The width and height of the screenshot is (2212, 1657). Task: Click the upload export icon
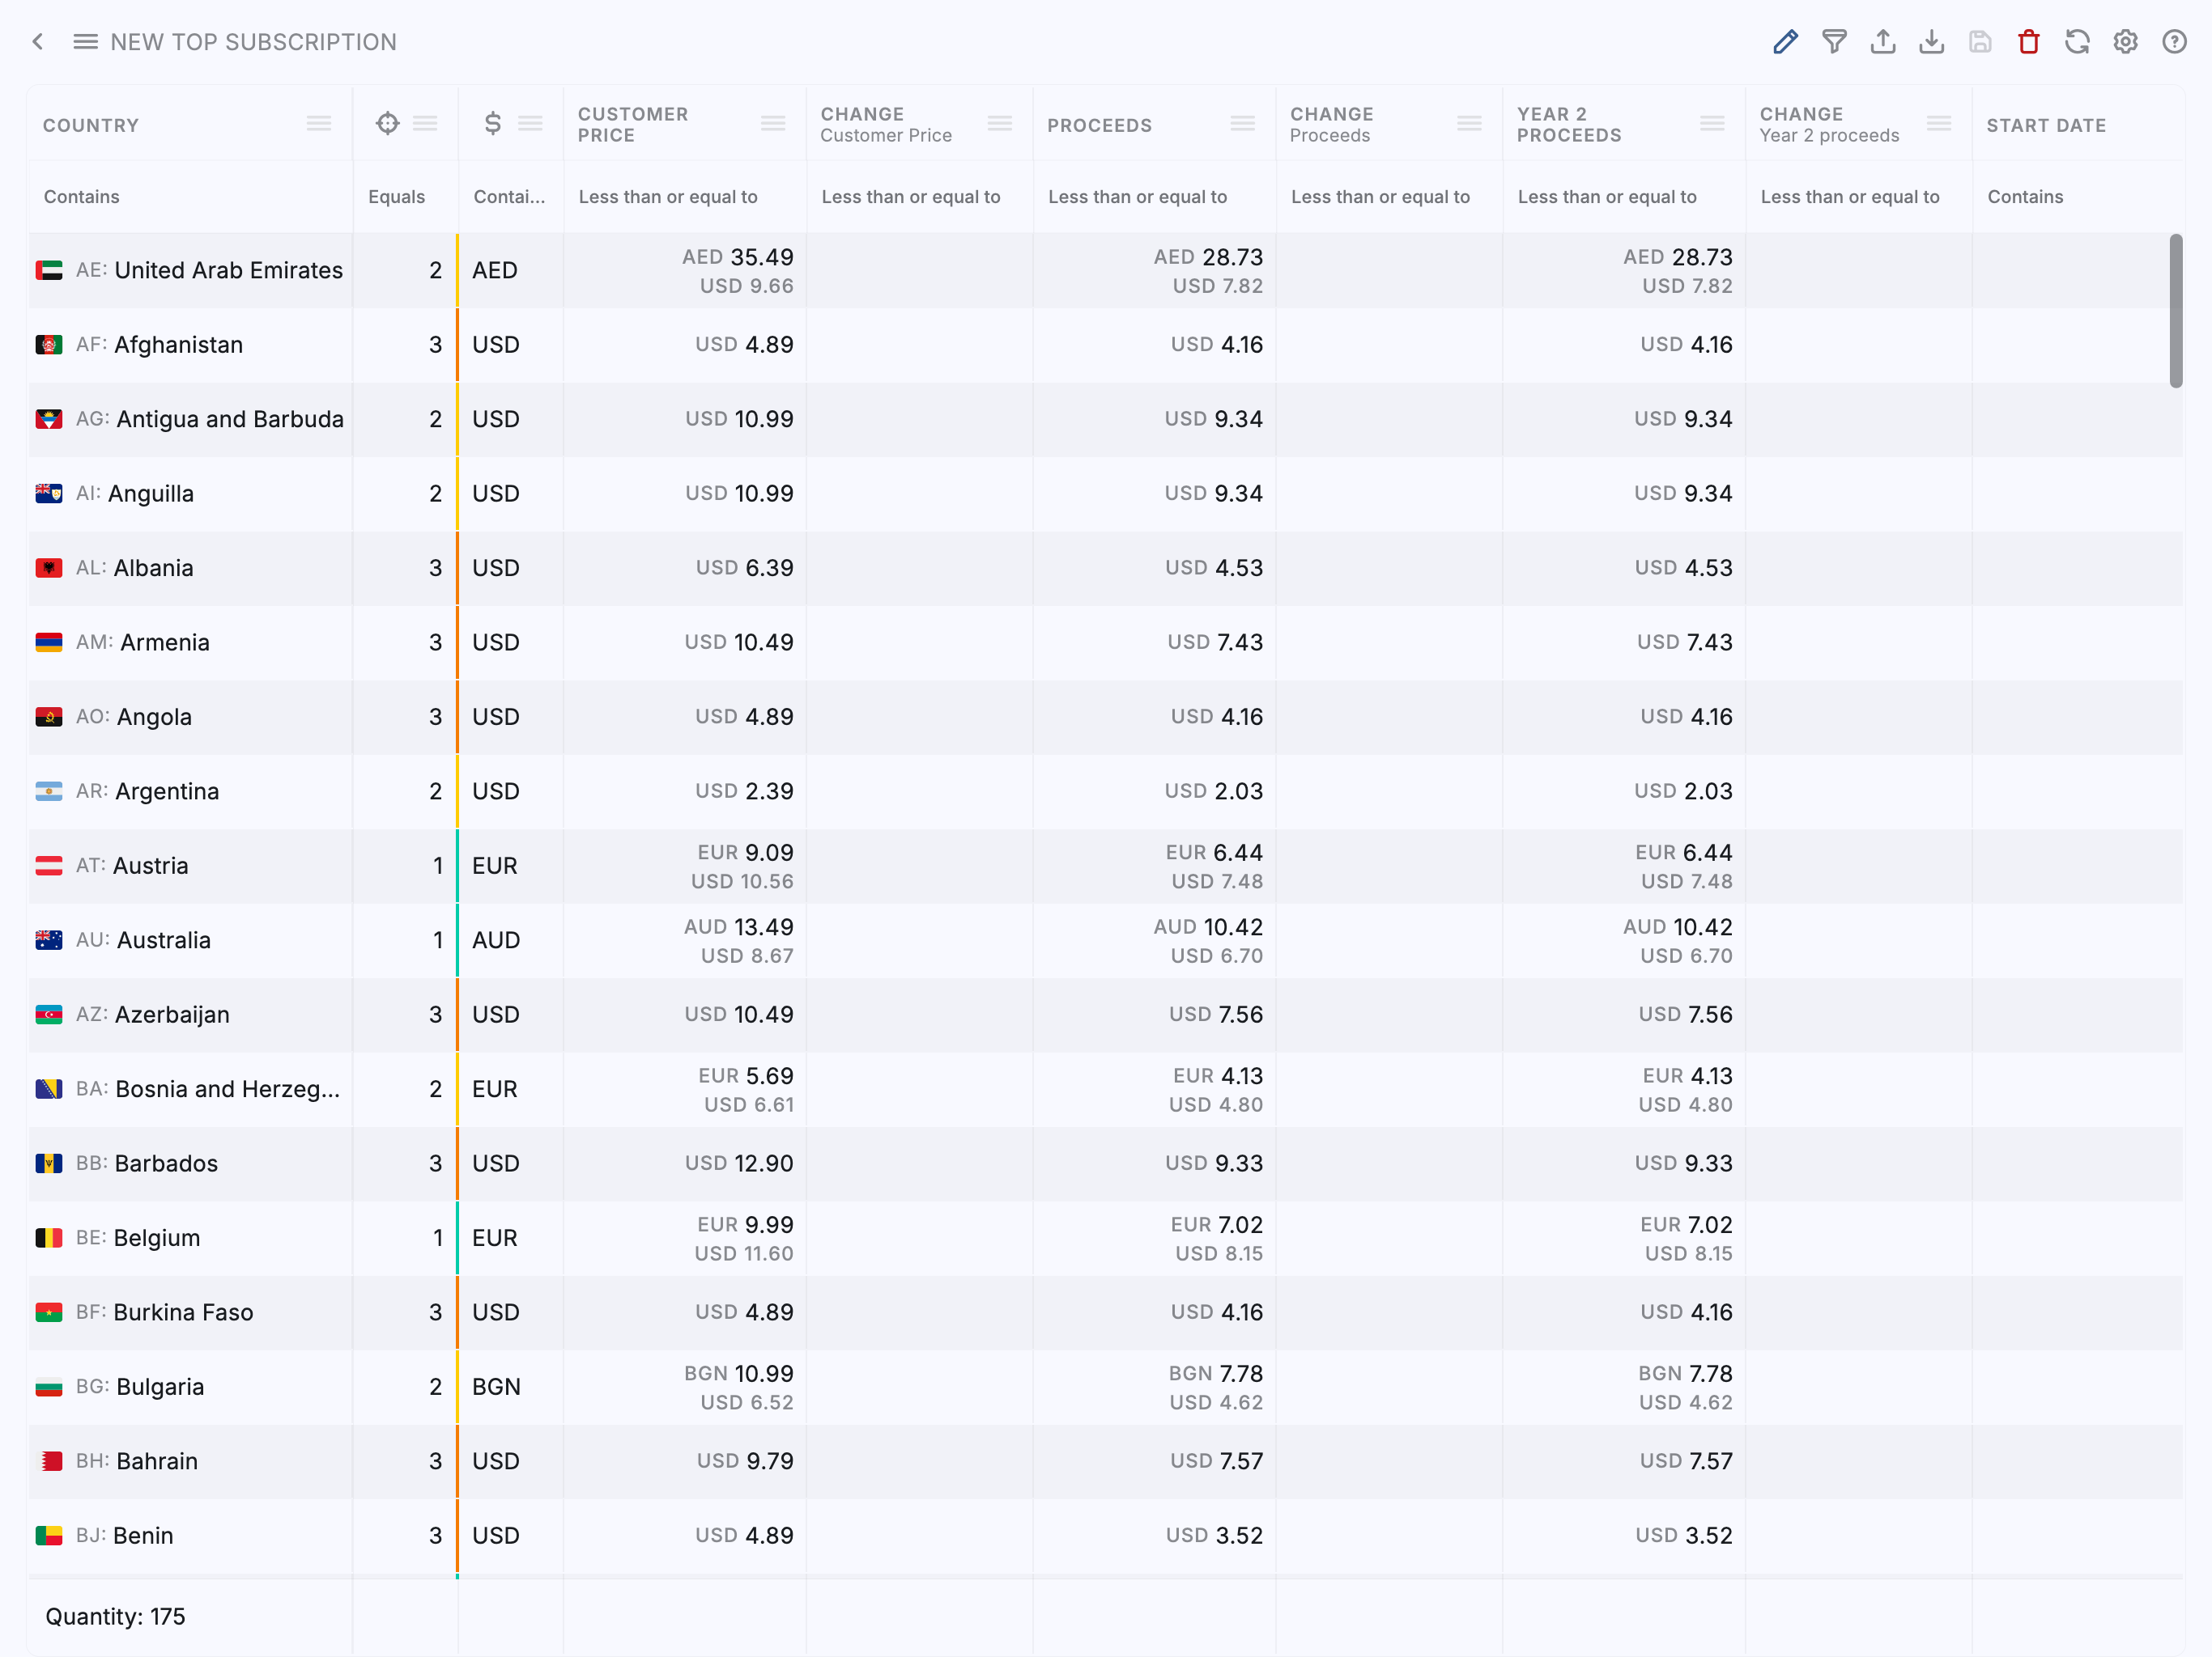pyautogui.click(x=1883, y=42)
